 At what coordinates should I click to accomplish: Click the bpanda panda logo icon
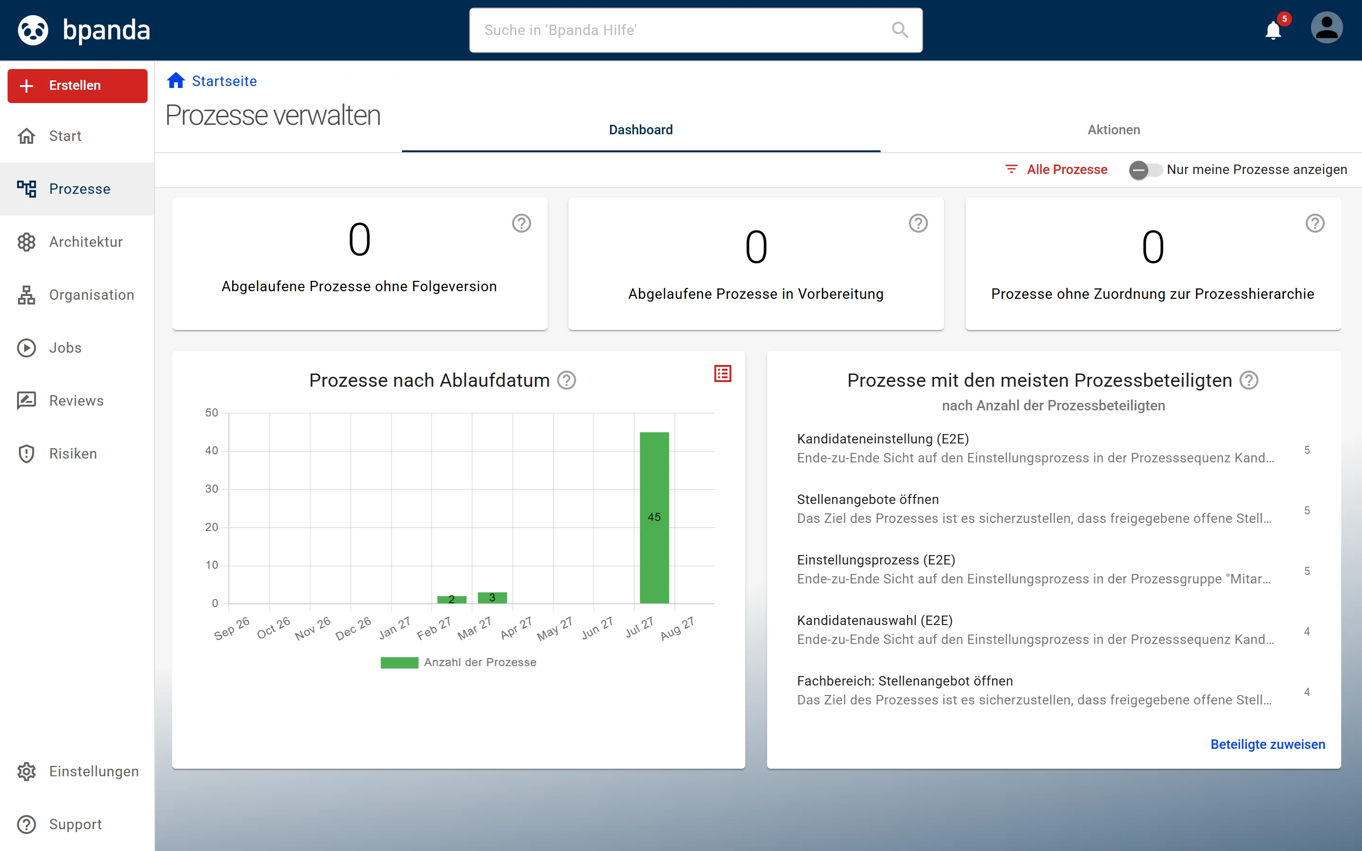pyautogui.click(x=33, y=30)
